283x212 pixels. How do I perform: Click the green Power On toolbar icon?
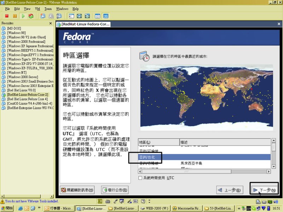click(23, 16)
